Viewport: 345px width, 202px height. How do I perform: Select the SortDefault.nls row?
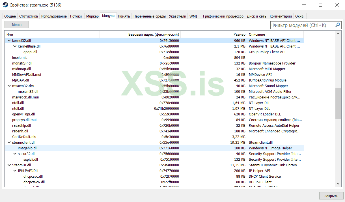(x=154, y=137)
